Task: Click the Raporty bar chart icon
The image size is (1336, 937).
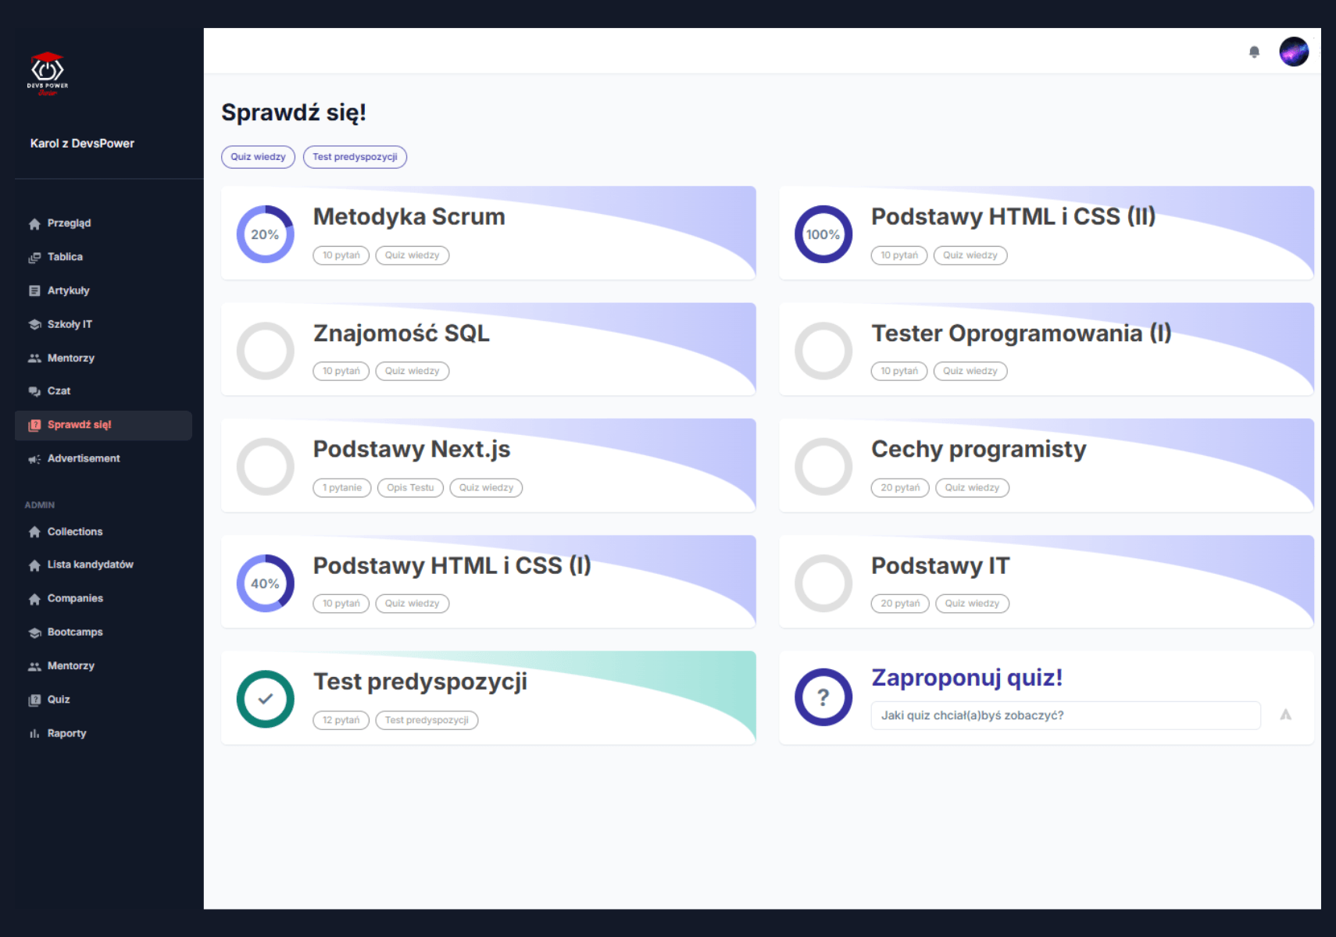Action: (34, 733)
